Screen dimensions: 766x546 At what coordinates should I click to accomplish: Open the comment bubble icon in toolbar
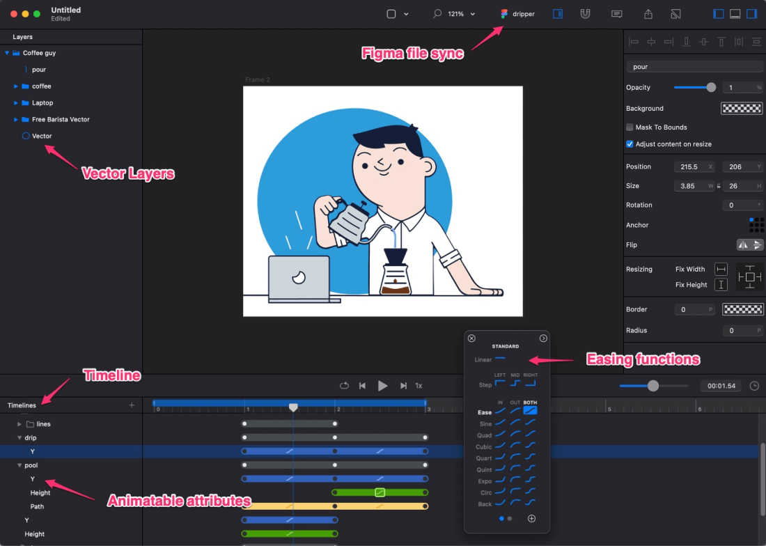tap(616, 14)
